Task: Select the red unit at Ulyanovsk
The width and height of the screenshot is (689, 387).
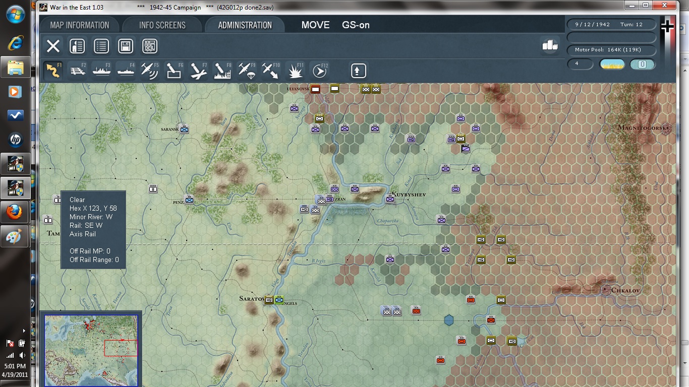Action: coord(316,89)
